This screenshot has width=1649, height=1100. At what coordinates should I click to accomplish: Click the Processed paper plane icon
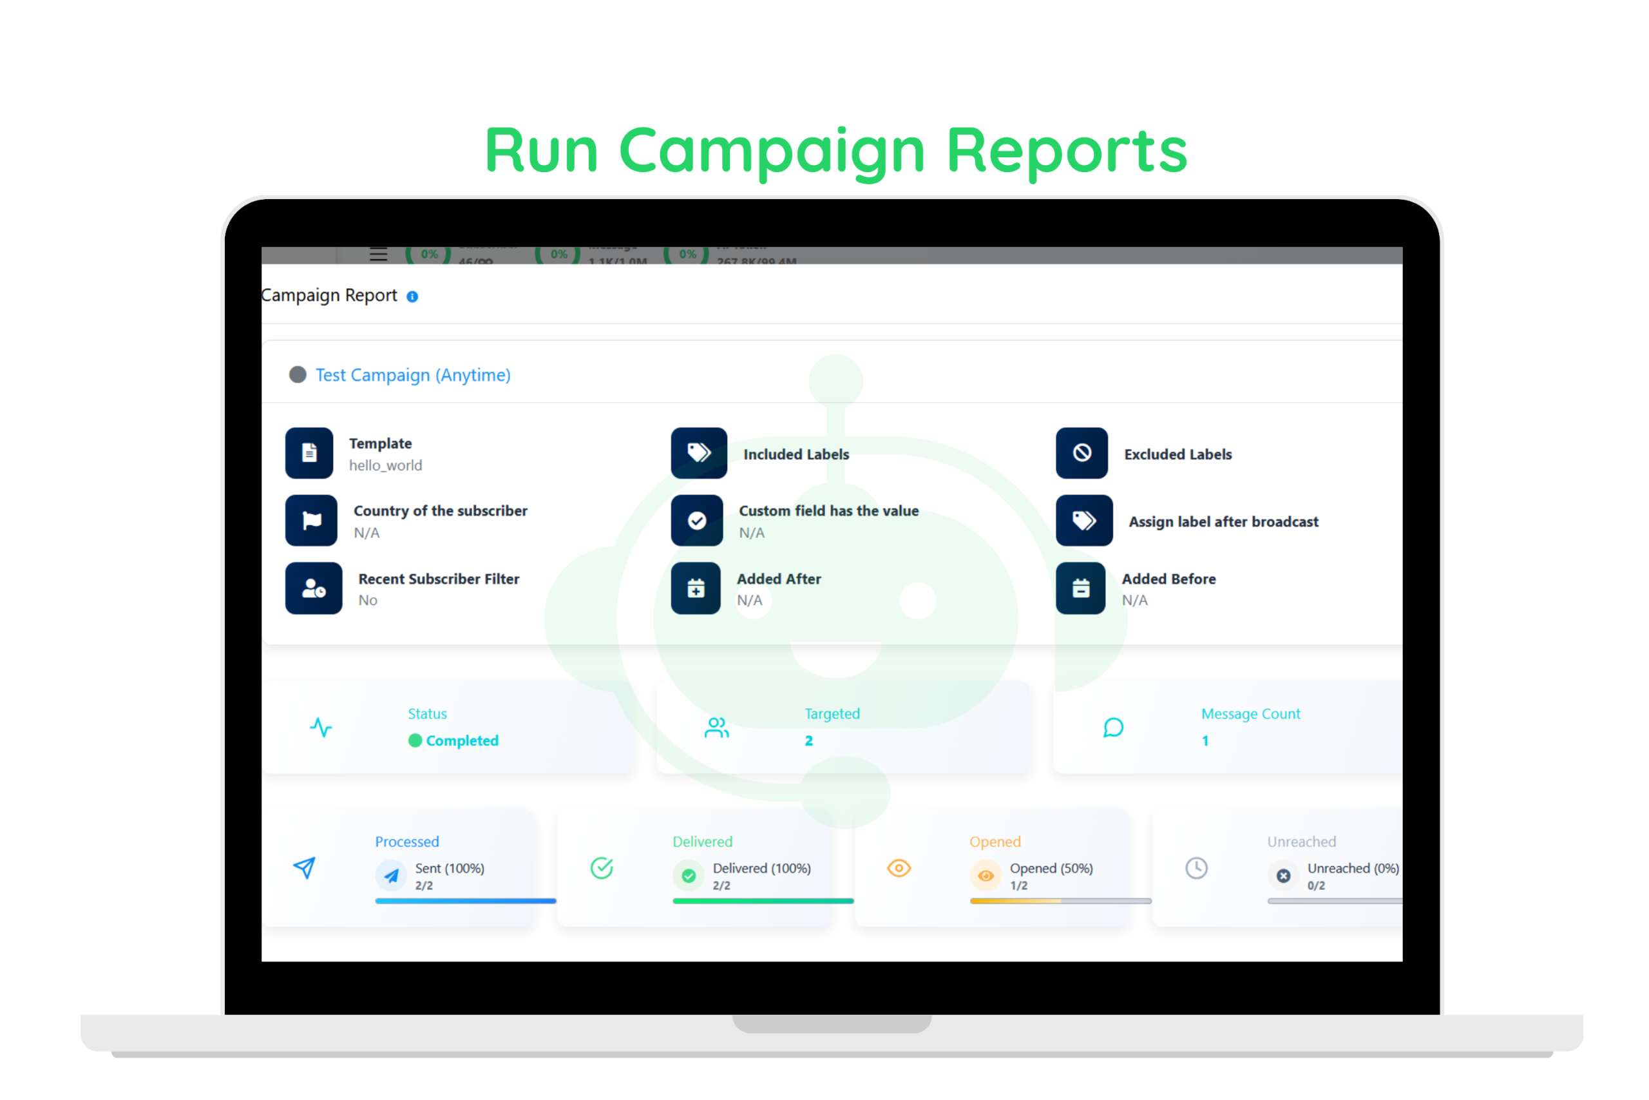[x=304, y=868]
